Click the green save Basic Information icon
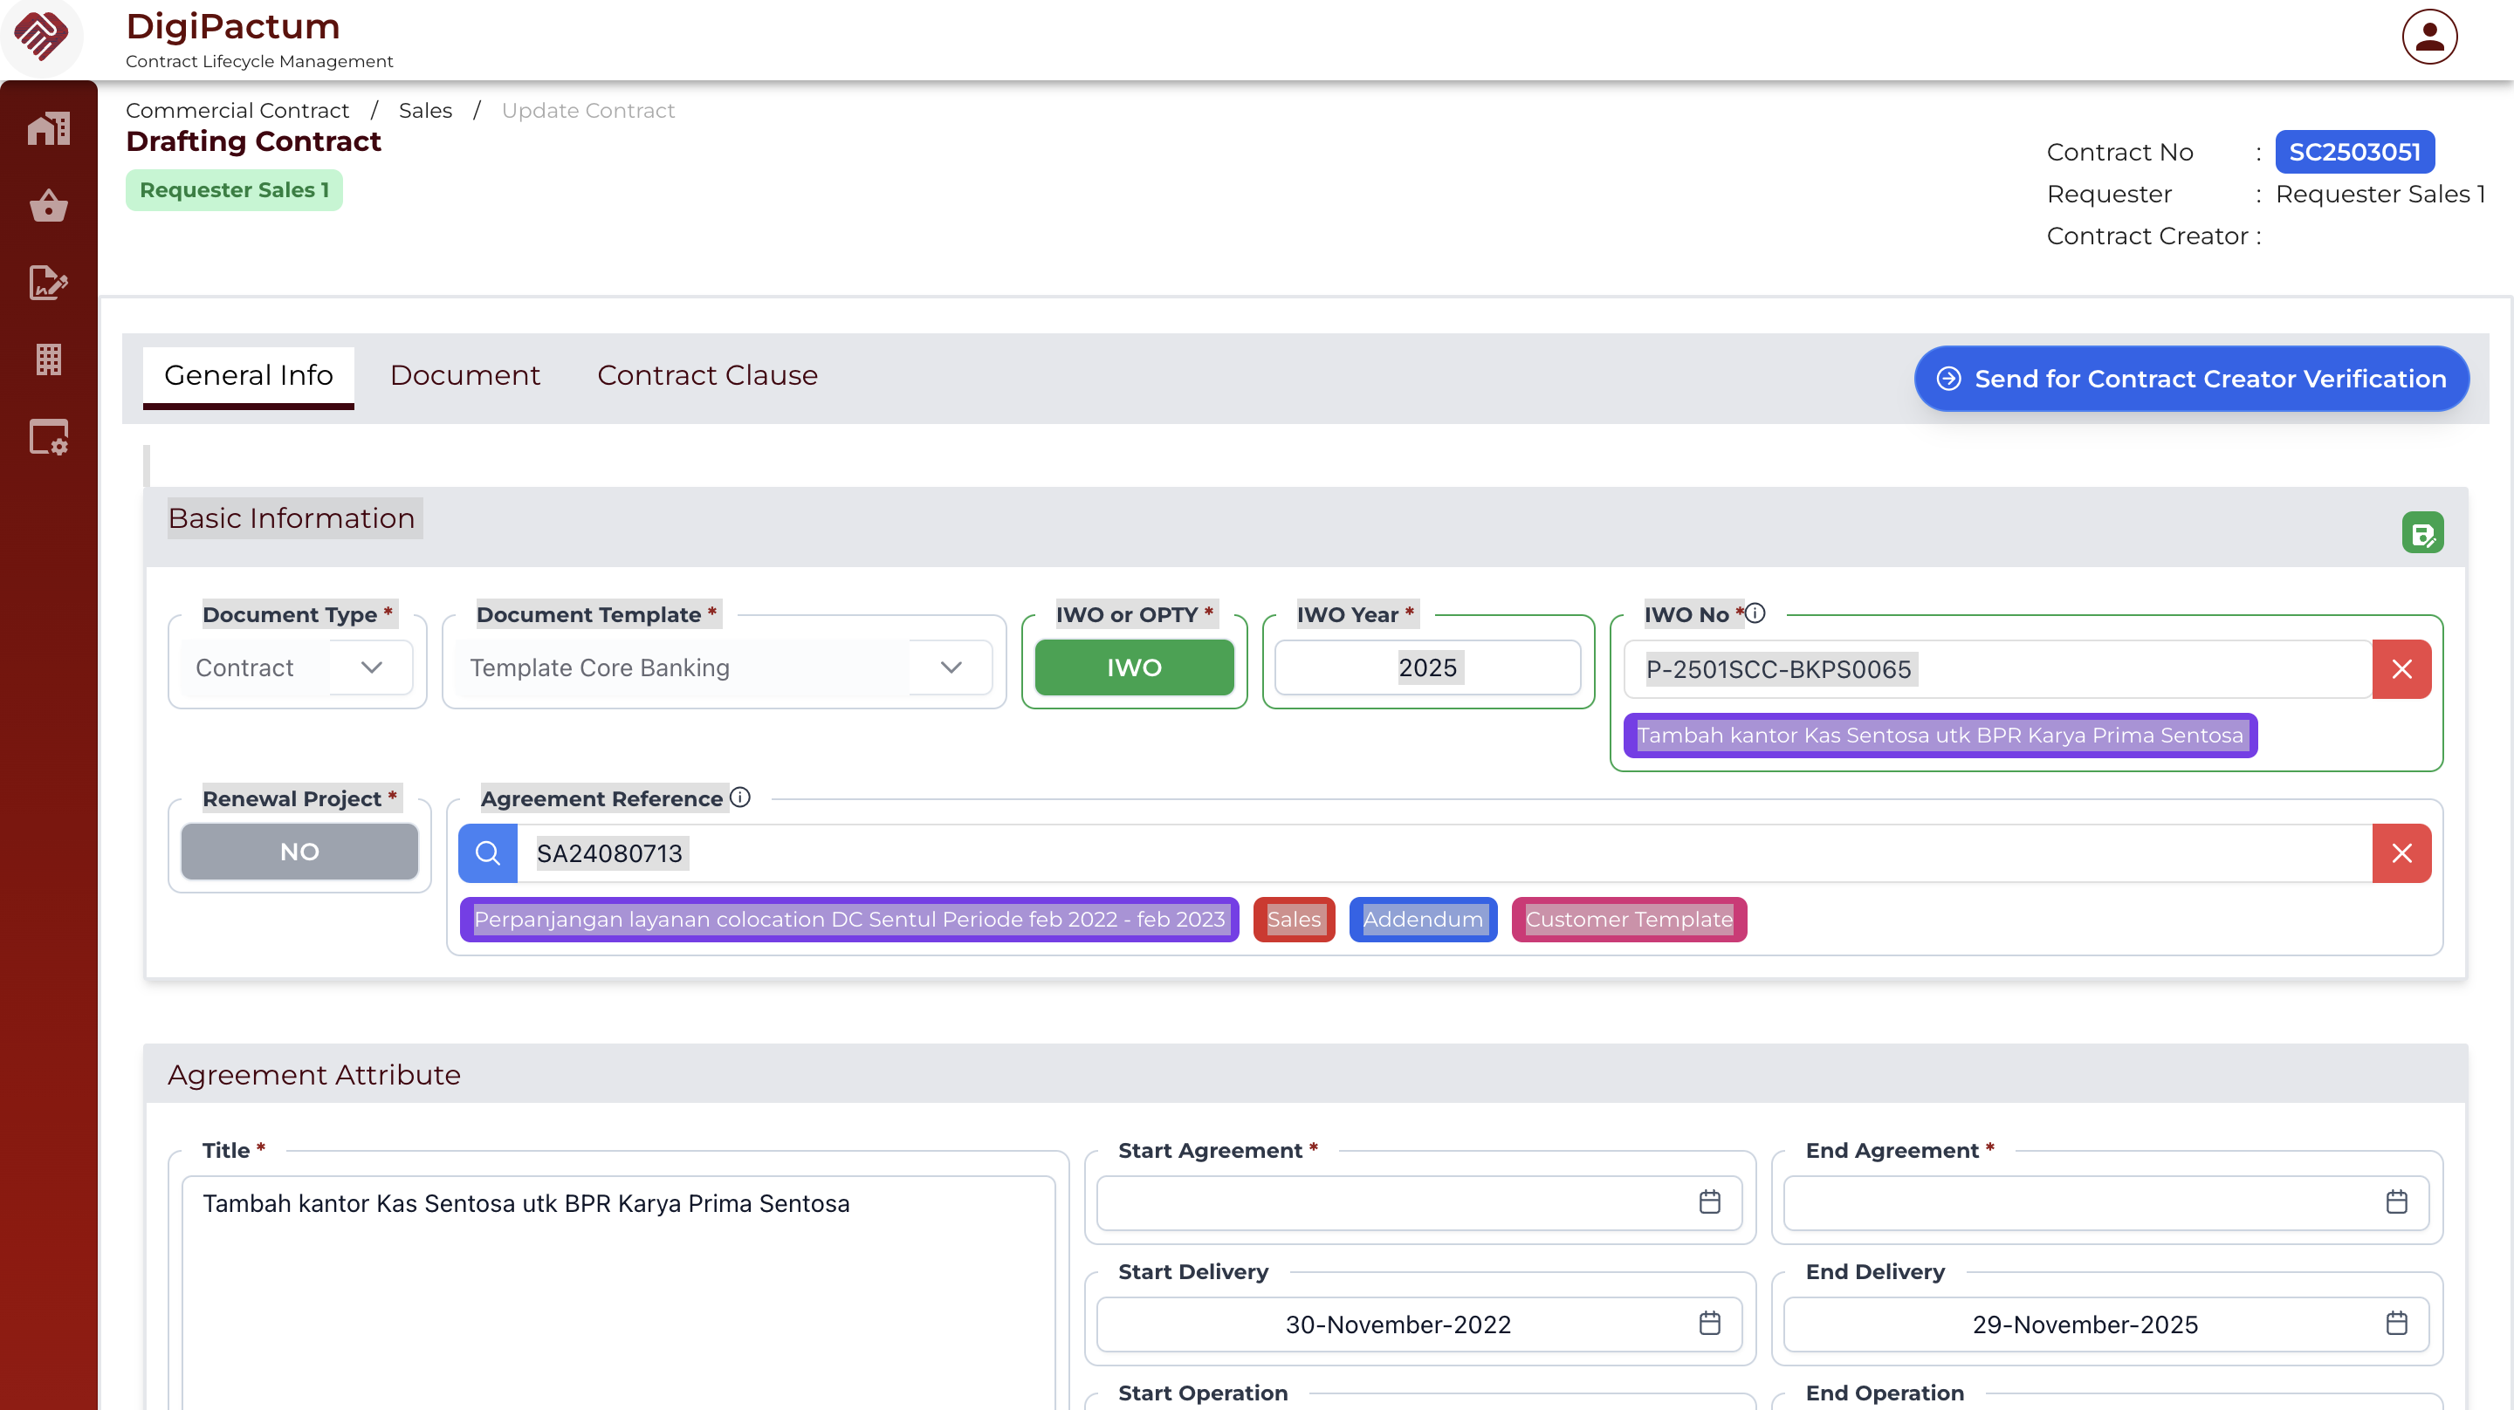The height and width of the screenshot is (1410, 2514). tap(2421, 533)
